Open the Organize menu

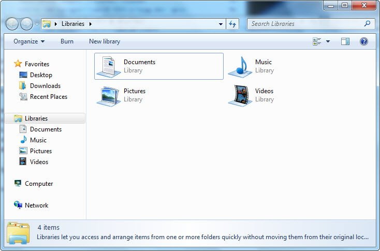tap(29, 41)
